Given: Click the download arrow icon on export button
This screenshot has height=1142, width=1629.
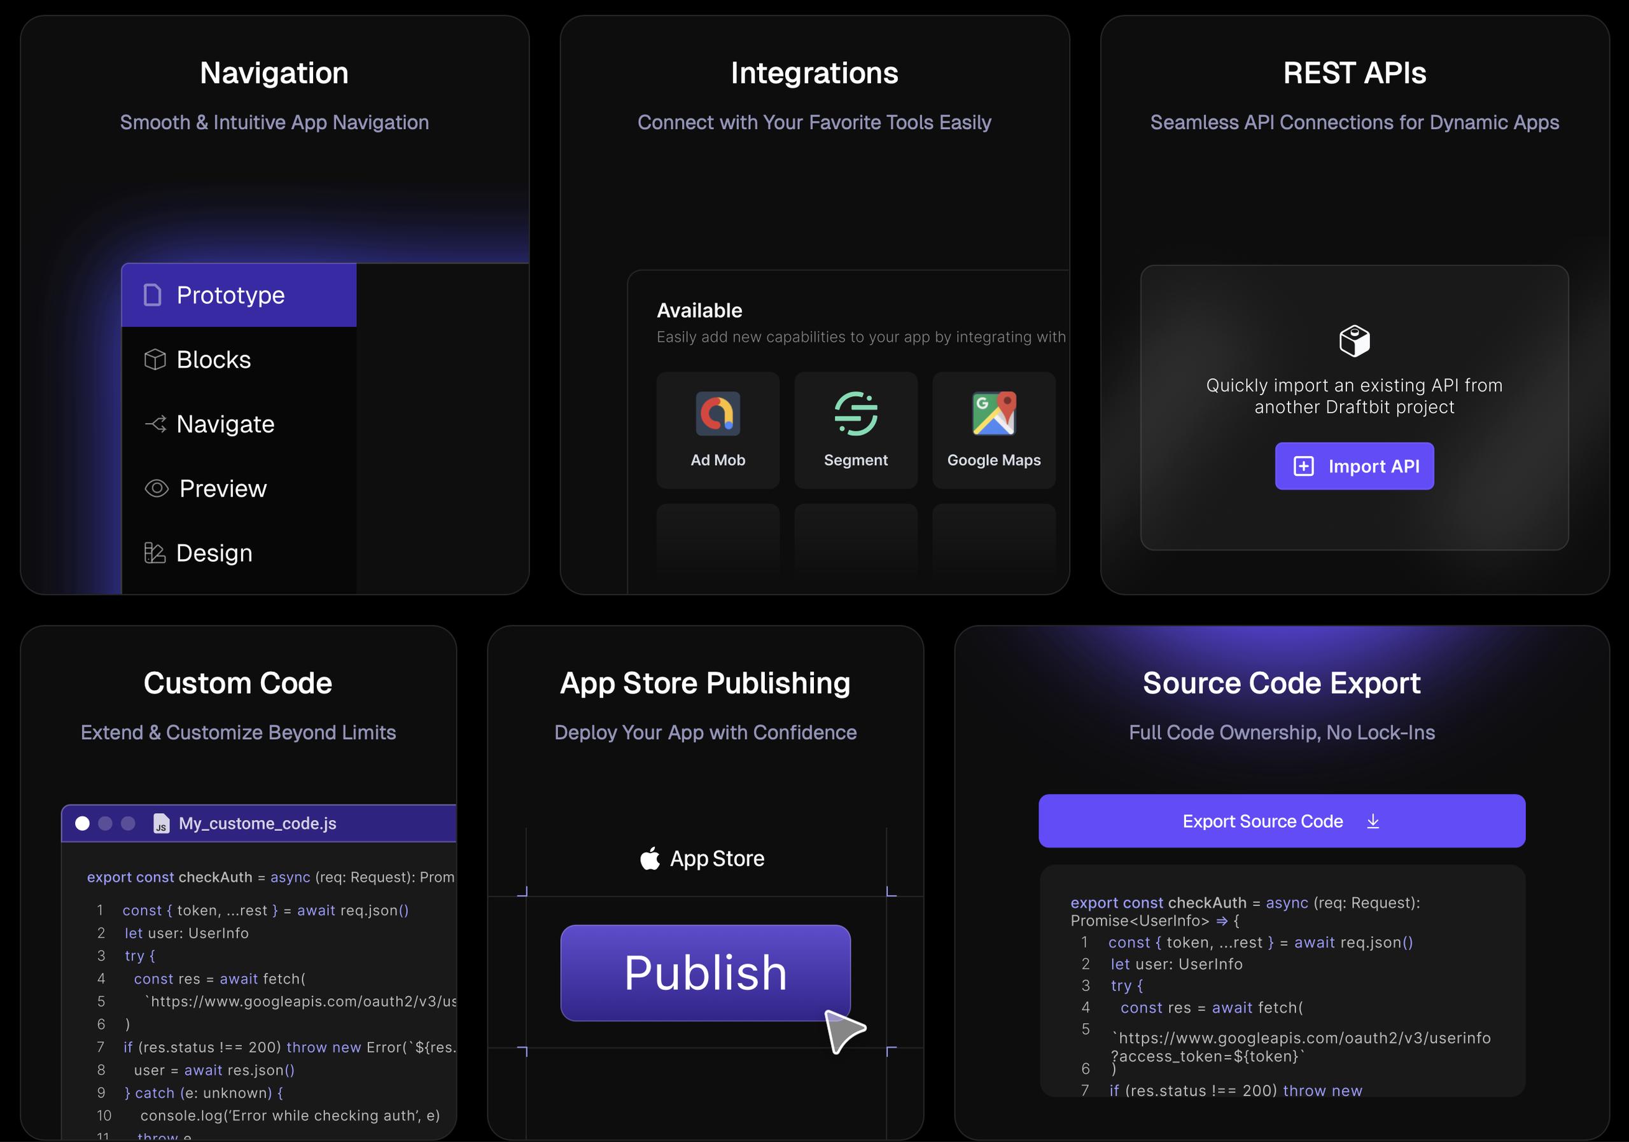Looking at the screenshot, I should [x=1373, y=821].
